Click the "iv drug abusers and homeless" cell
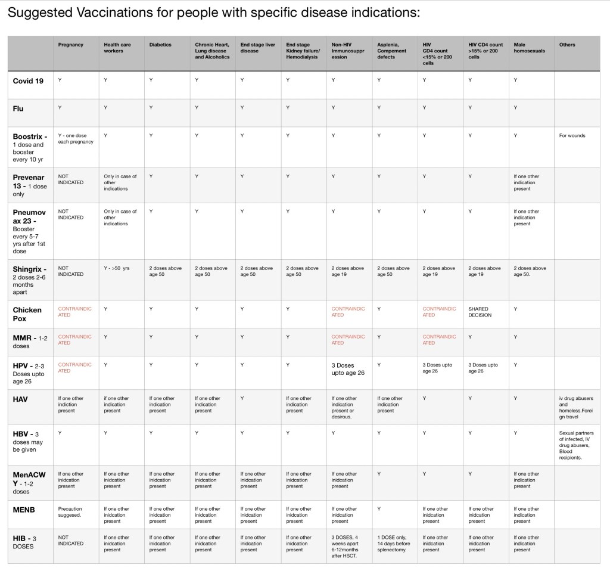Image resolution: width=610 pixels, height=571 pixels. click(x=575, y=408)
